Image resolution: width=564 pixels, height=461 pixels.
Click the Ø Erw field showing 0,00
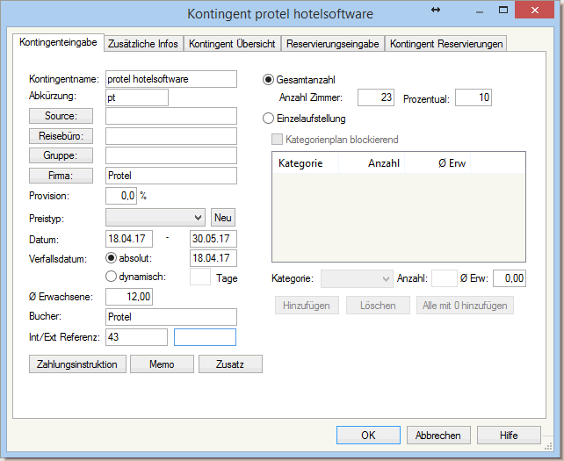[510, 278]
